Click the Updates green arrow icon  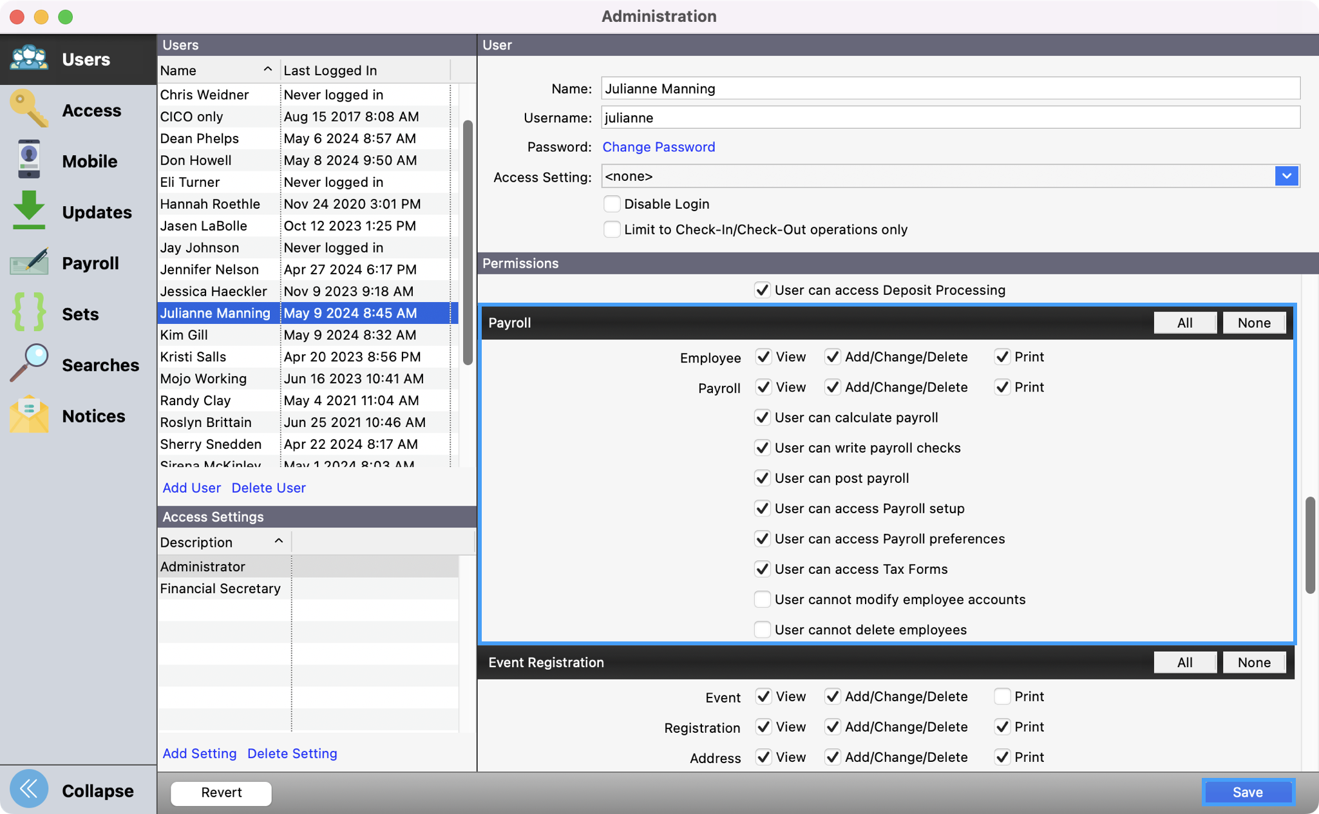tap(29, 211)
